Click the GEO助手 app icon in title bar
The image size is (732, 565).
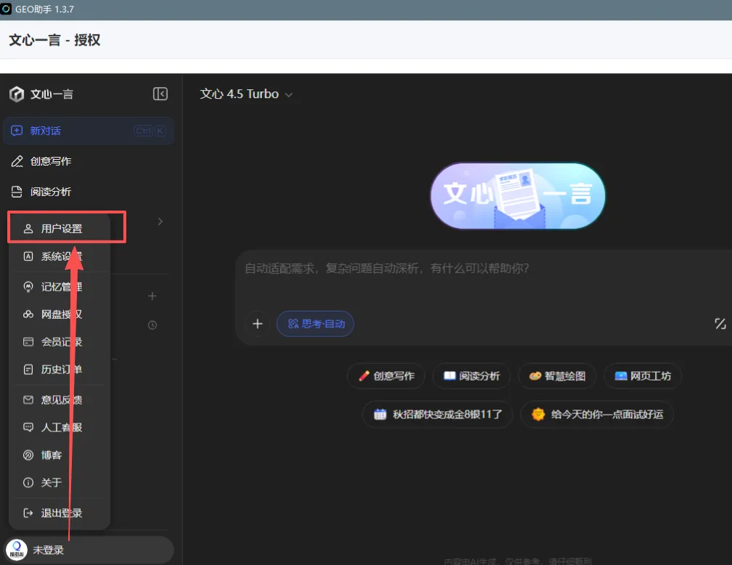[6, 9]
